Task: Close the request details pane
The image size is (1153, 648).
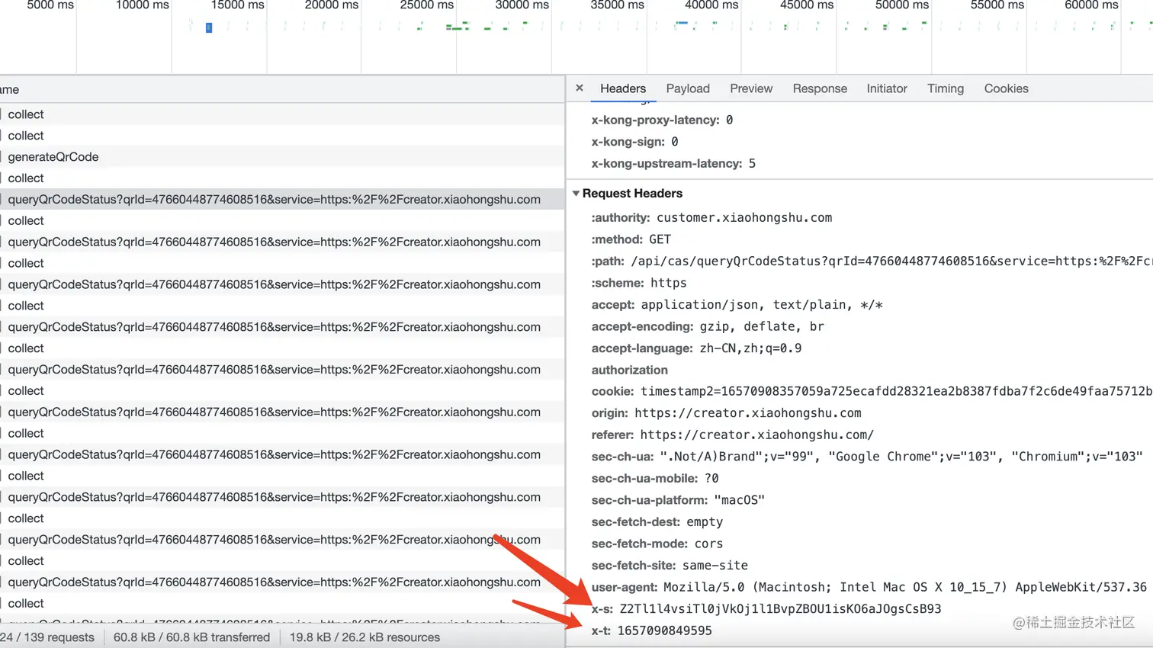Action: point(580,88)
